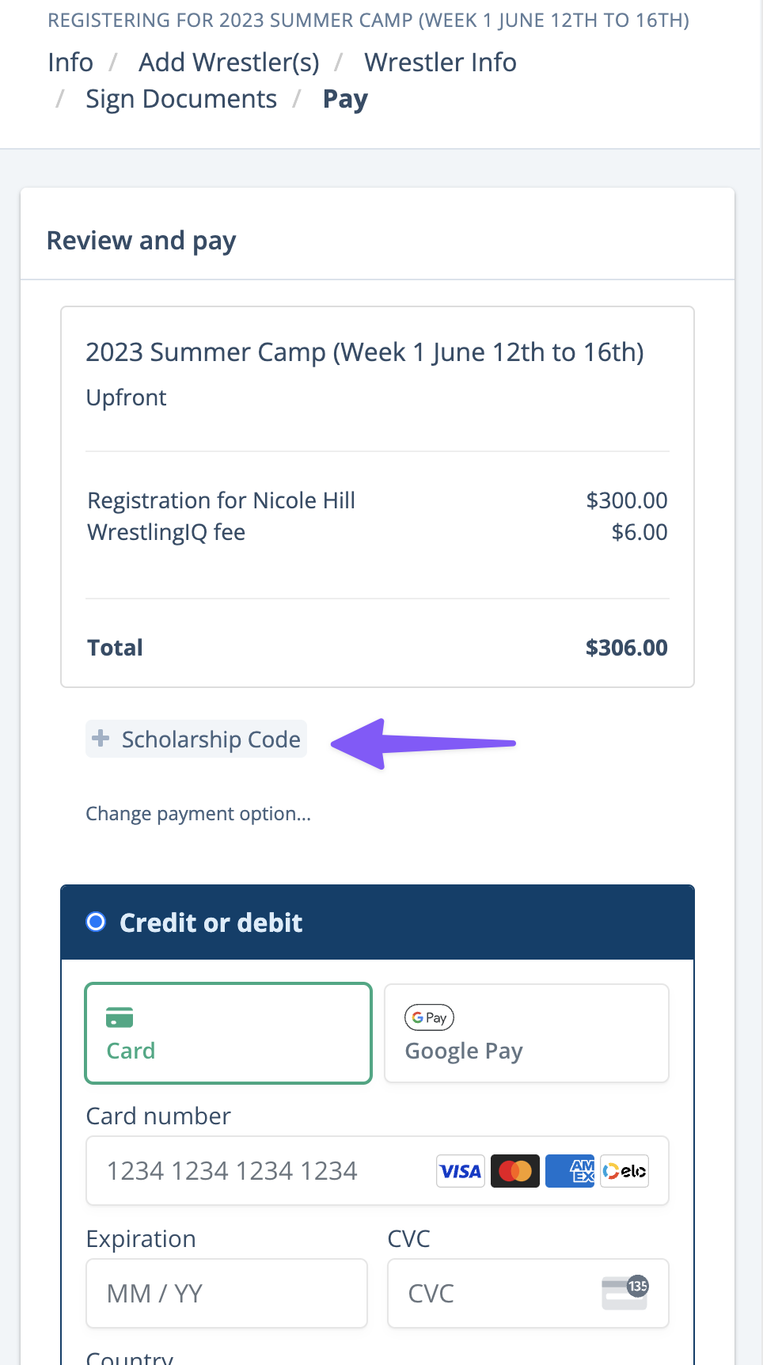
Task: Go to the Wrestler Info step
Action: pos(439,62)
